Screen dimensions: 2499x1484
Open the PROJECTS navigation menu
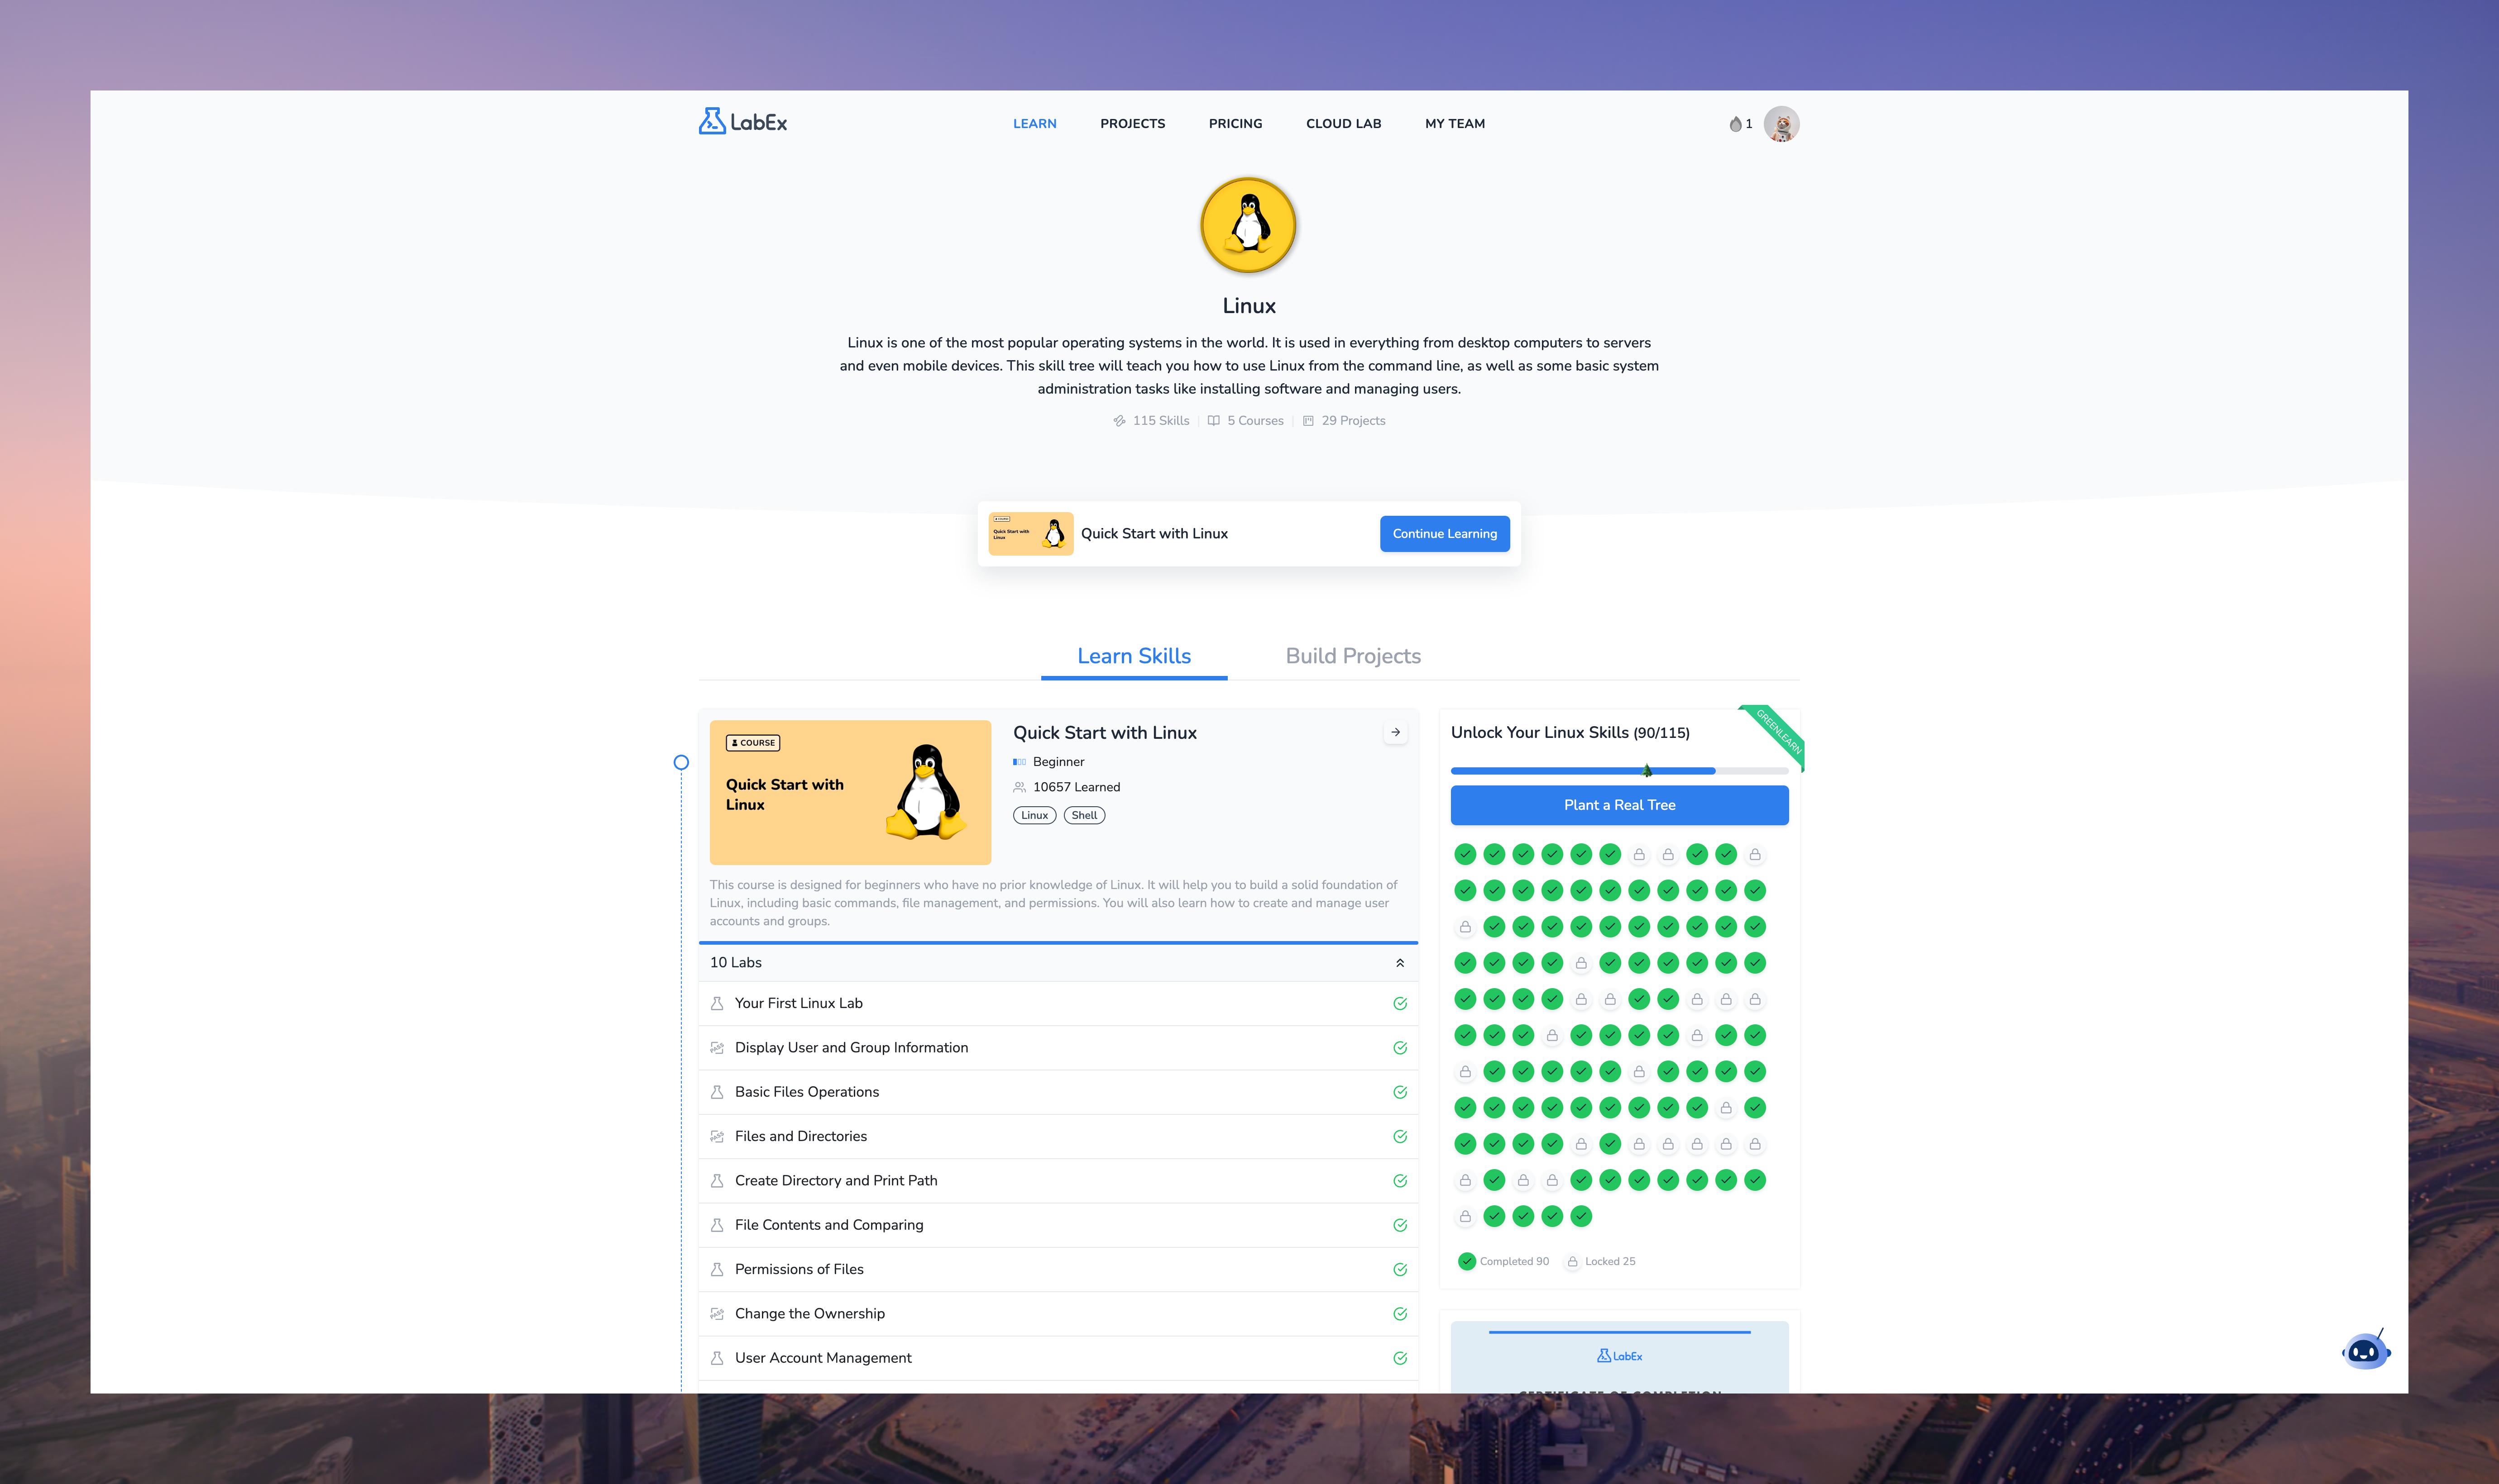coord(1132,124)
